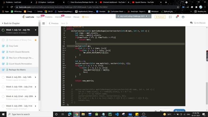Open the user profile avatar menu
Screen dimensions: 208x117
pyautogui.click(x=183, y=17)
